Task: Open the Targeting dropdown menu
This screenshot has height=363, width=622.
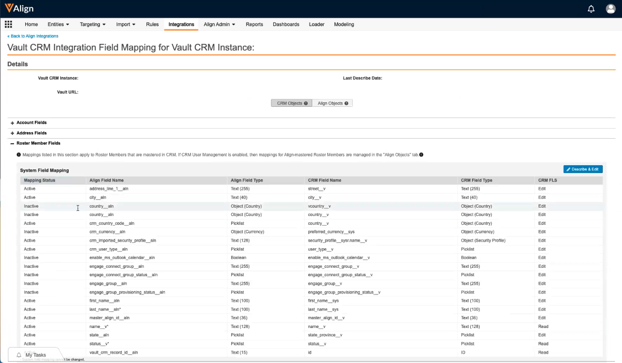Action: pos(92,24)
